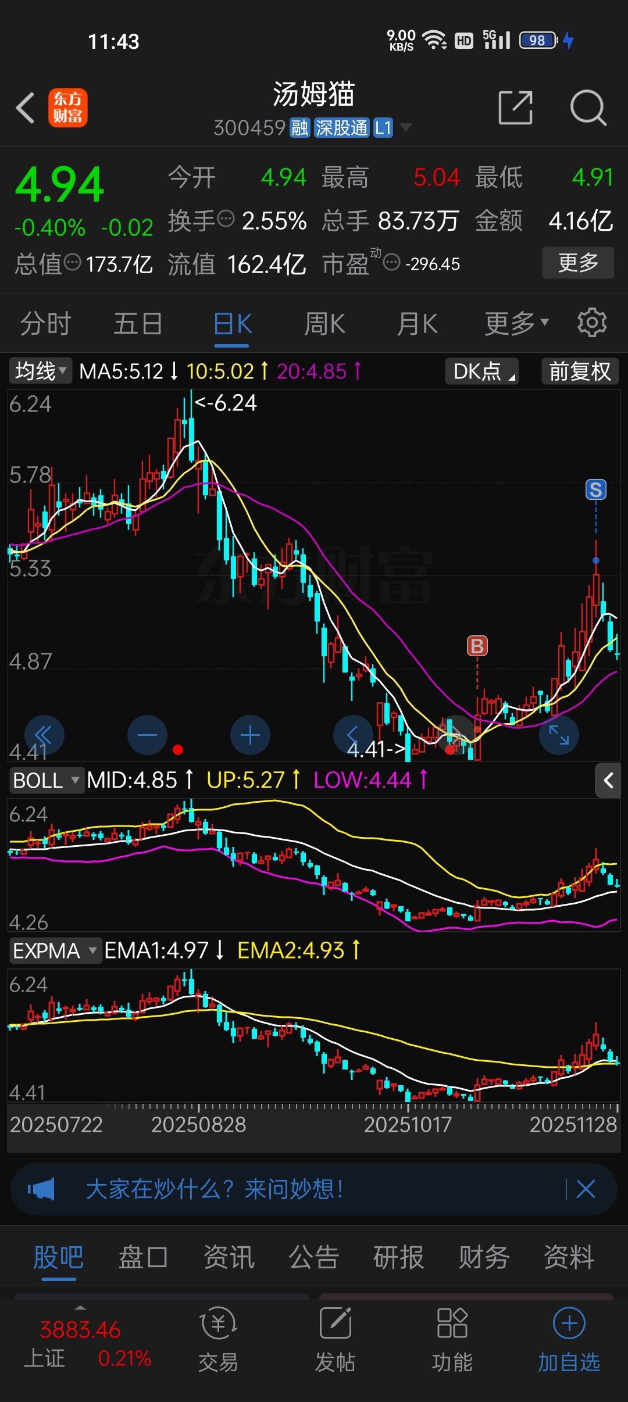This screenshot has width=628, height=1402.
Task: Tap 上证 index ticker 3883.46
Action: pos(87,1343)
